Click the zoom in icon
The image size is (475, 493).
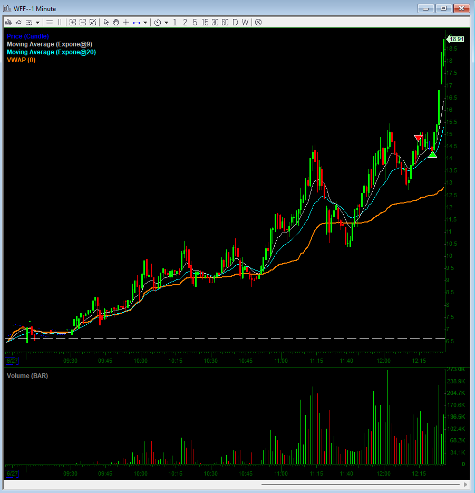[x=73, y=22]
